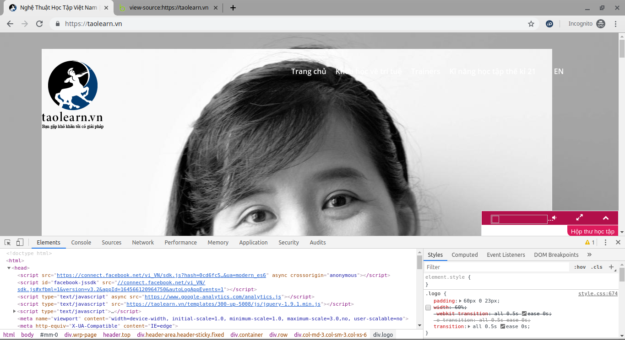Switch site language to EN
This screenshot has height=340, width=625.
559,71
